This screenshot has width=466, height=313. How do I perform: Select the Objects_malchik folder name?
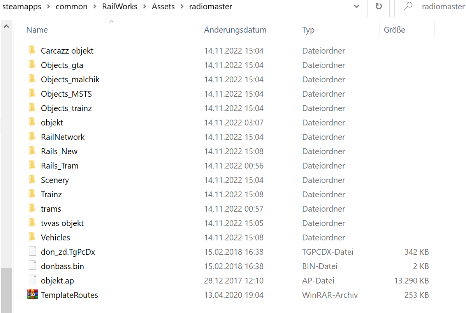[70, 80]
